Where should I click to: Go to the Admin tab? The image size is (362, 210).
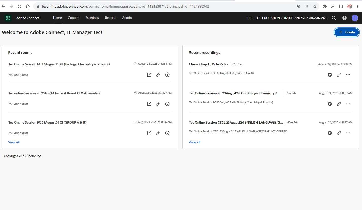pos(127,18)
